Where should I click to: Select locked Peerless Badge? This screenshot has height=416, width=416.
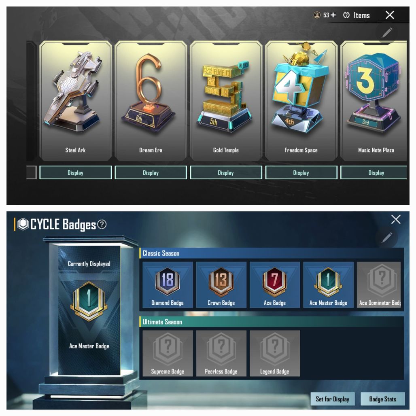point(221,353)
